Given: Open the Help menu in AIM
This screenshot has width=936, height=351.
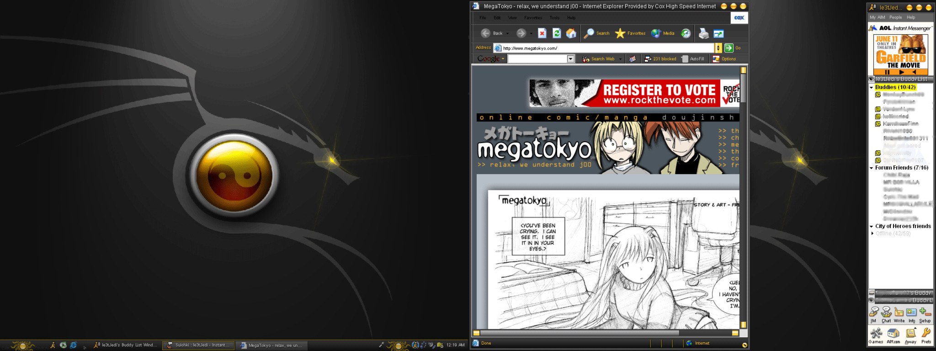Looking at the screenshot, I should point(911,17).
